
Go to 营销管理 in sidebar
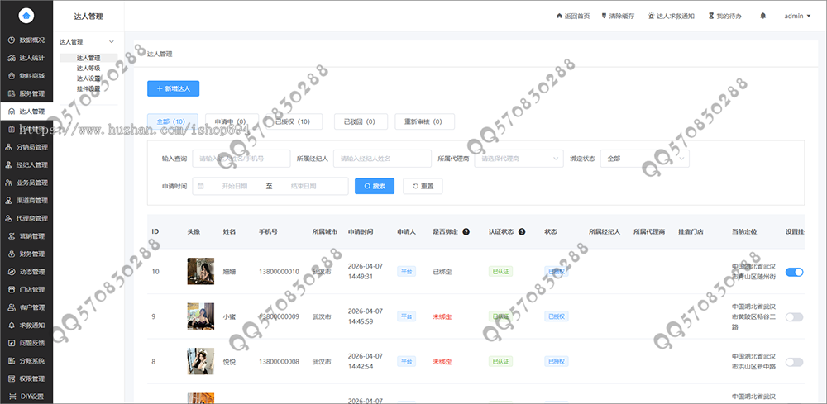26,236
